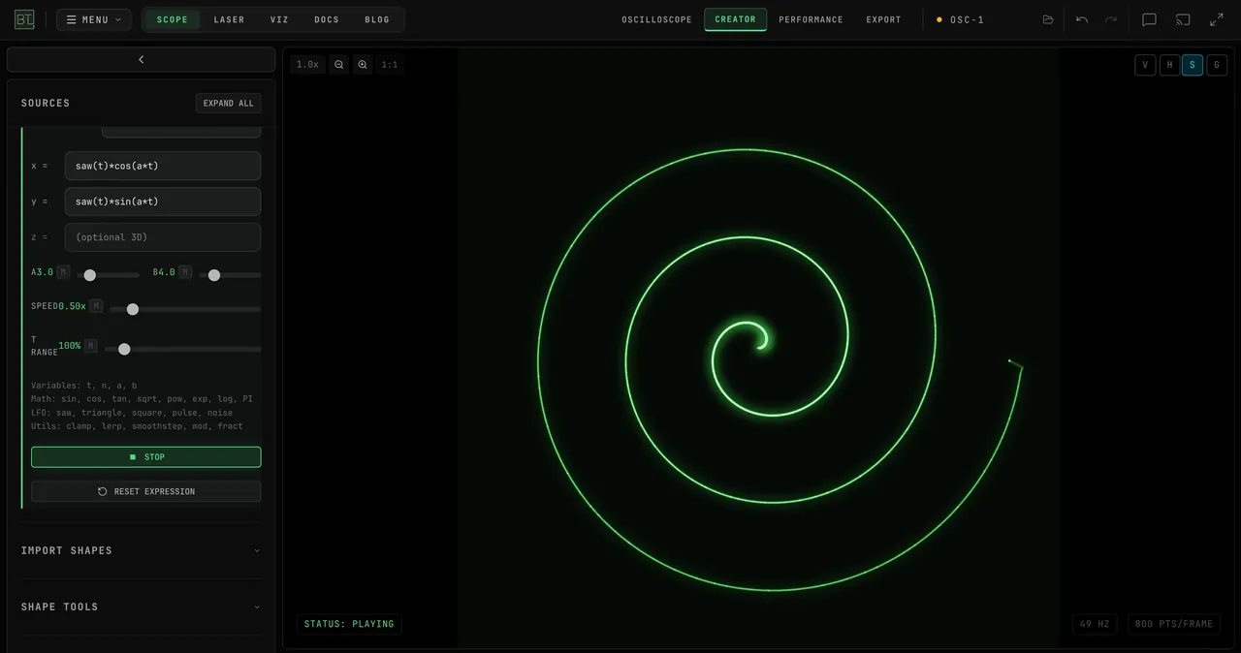Screen dimensions: 1241x653
Task: Click the RESET EXPRESSION button
Action: [145, 491]
